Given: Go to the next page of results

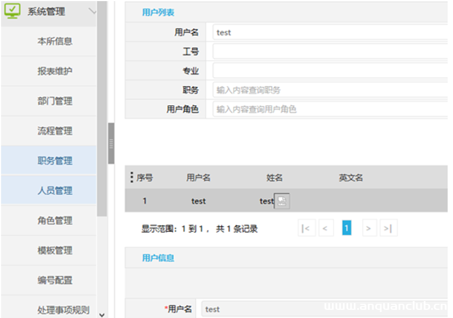Looking at the screenshot, I should click(369, 228).
